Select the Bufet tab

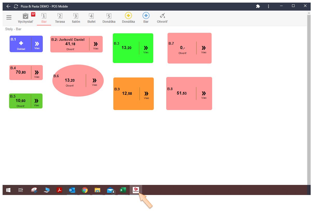[91, 18]
